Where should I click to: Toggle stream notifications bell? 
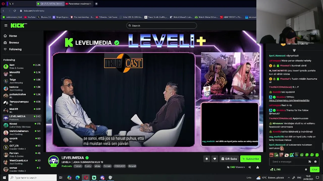coord(207,159)
